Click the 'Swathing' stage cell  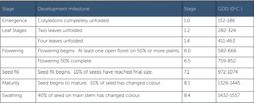(x=18, y=97)
